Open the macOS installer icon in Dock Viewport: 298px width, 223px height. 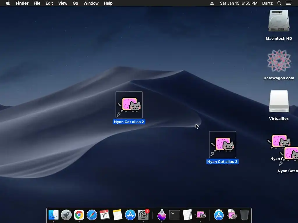162,215
